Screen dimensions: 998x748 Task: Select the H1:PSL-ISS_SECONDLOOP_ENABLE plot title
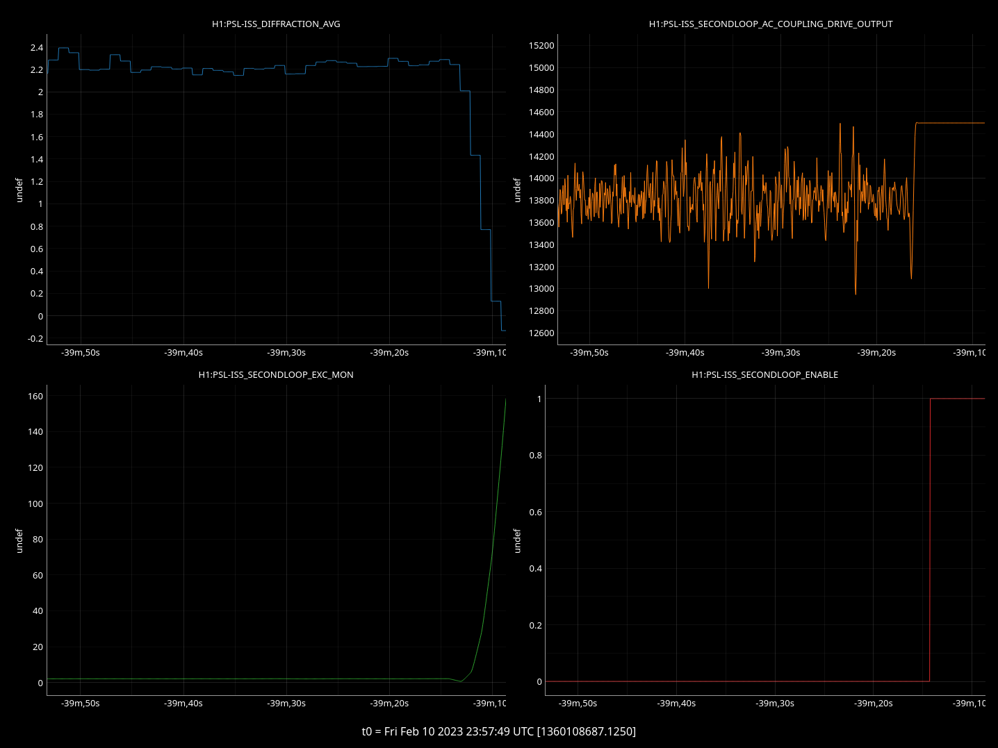pos(764,374)
